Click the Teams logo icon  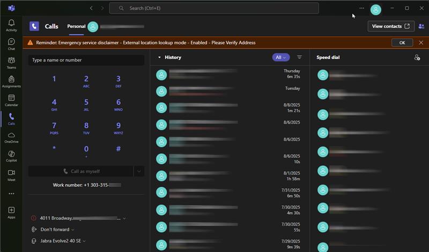click(x=11, y=8)
